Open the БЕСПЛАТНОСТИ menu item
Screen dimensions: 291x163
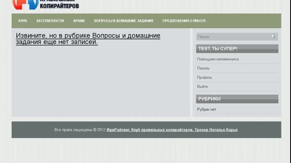pos(50,21)
